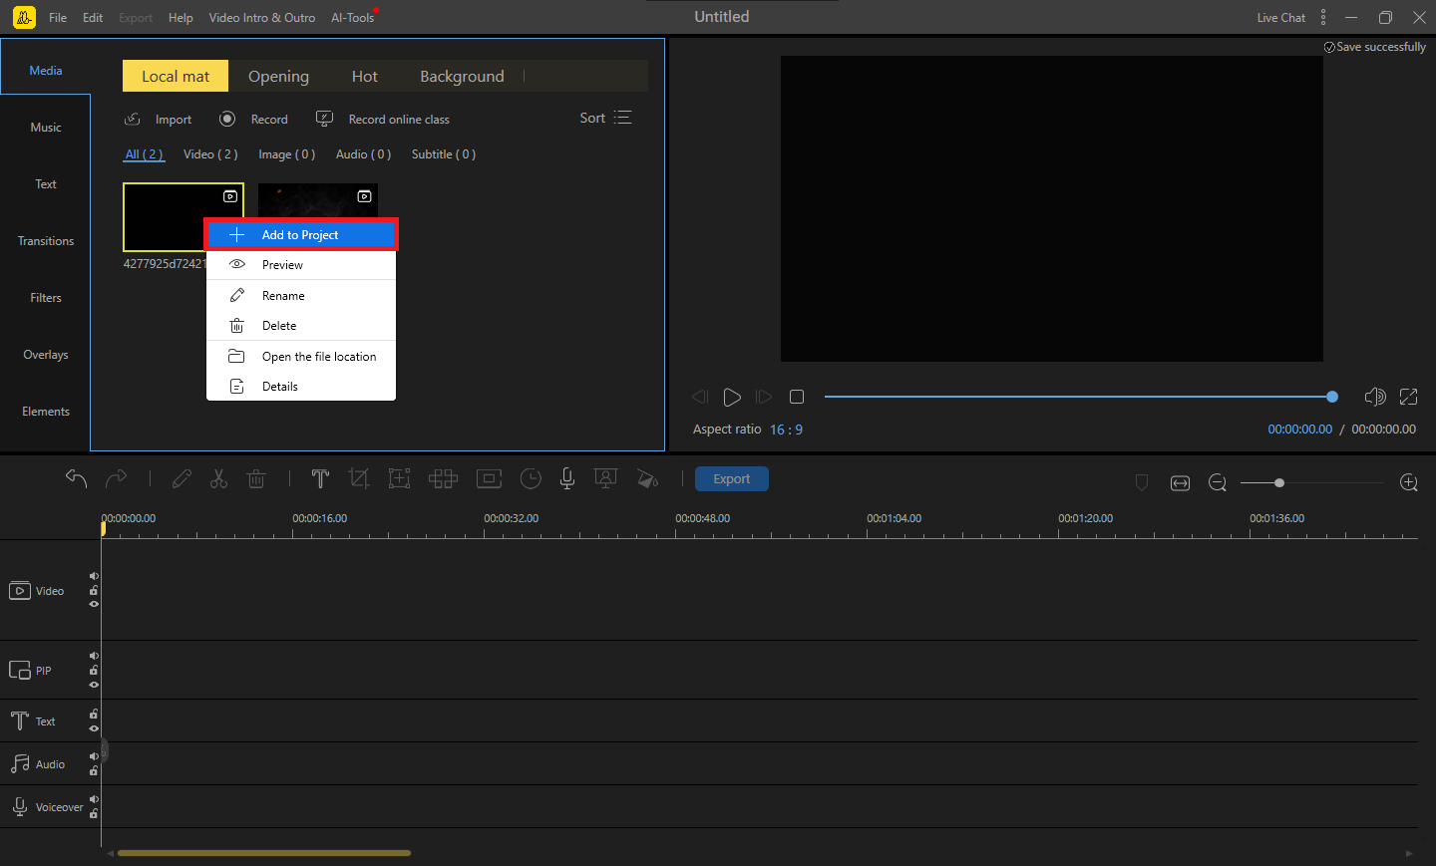
Task: Click the timeline zoom in magnifier
Action: pyautogui.click(x=1409, y=483)
